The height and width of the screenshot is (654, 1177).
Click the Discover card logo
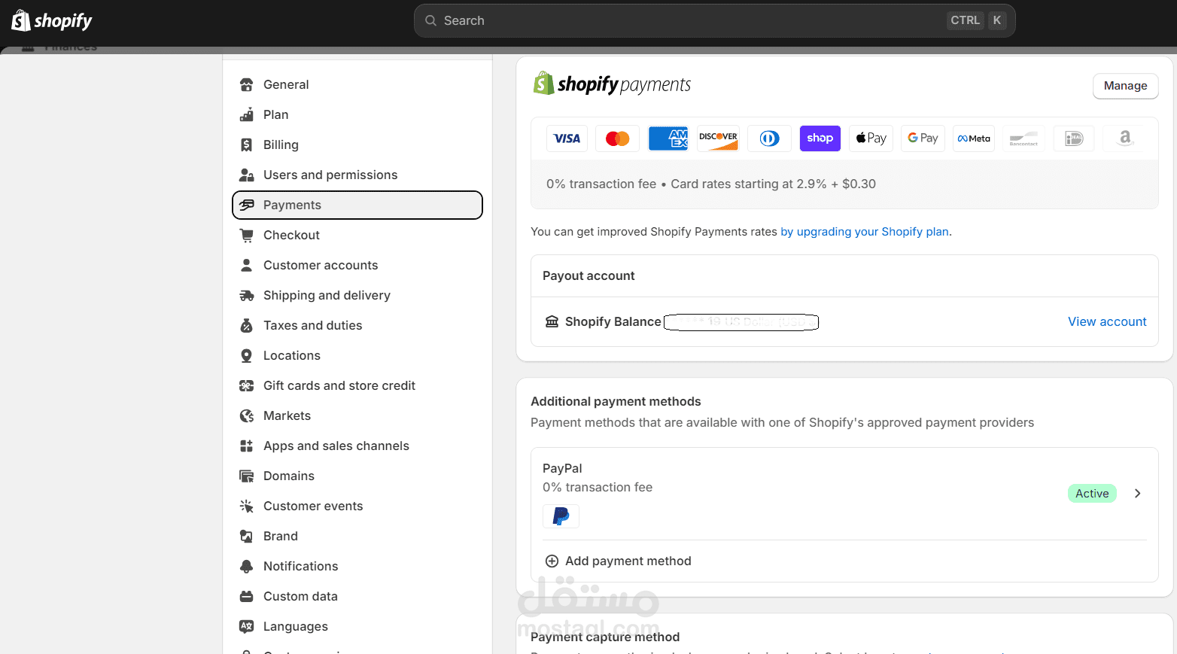719,138
